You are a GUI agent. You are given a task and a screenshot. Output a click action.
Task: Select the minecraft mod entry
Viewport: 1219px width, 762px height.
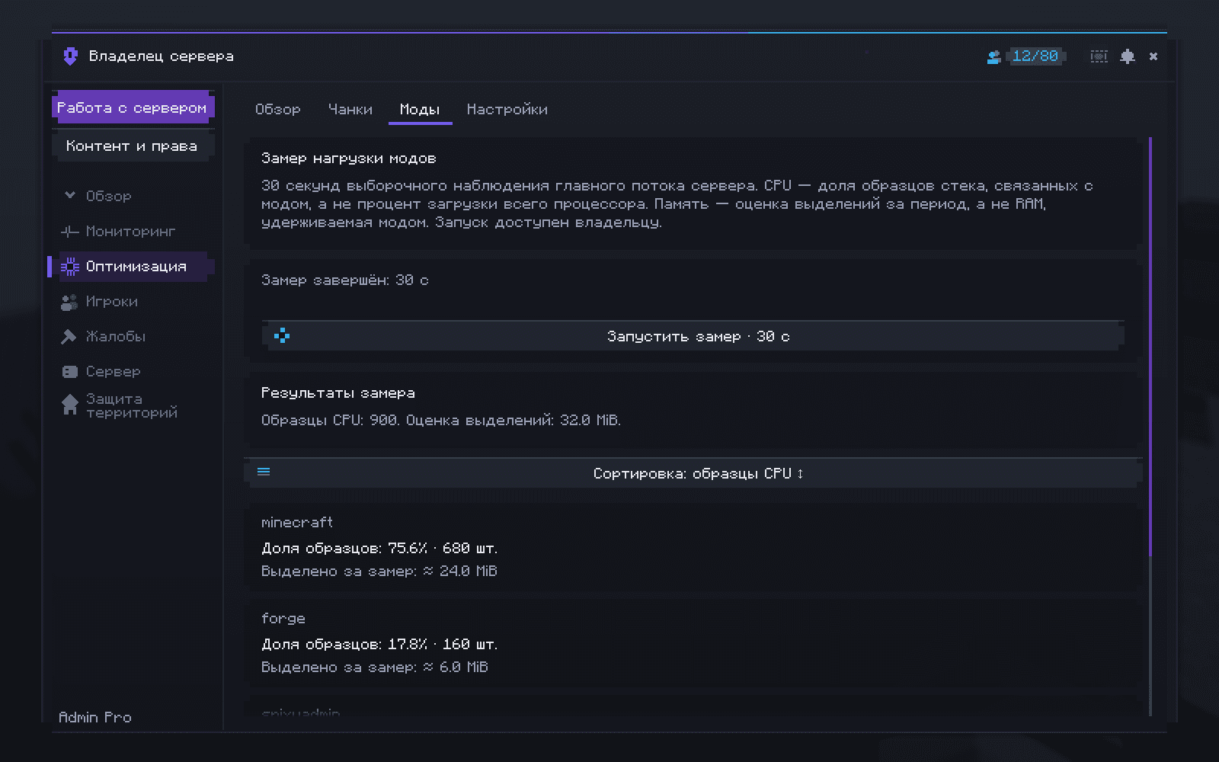coord(693,546)
